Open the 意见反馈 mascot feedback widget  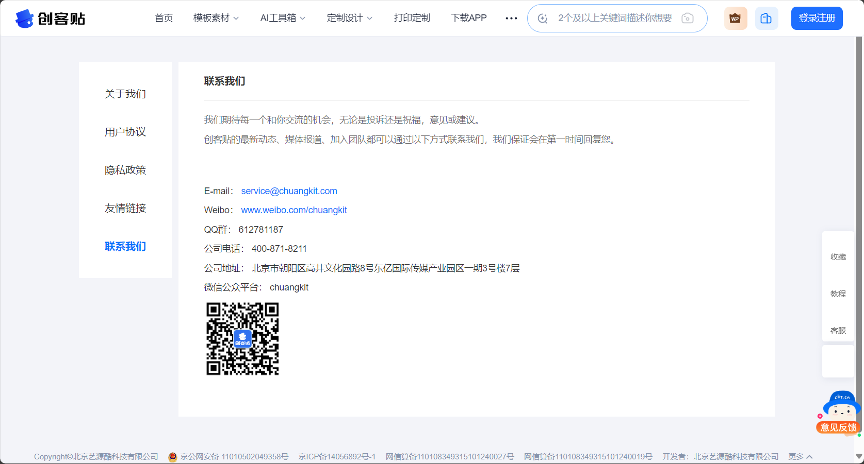coord(839,414)
